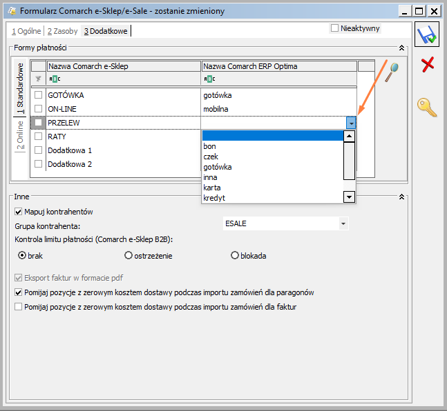Image resolution: width=447 pixels, height=411 pixels.
Task: Open the magnifying glass search icon
Action: [x=392, y=72]
